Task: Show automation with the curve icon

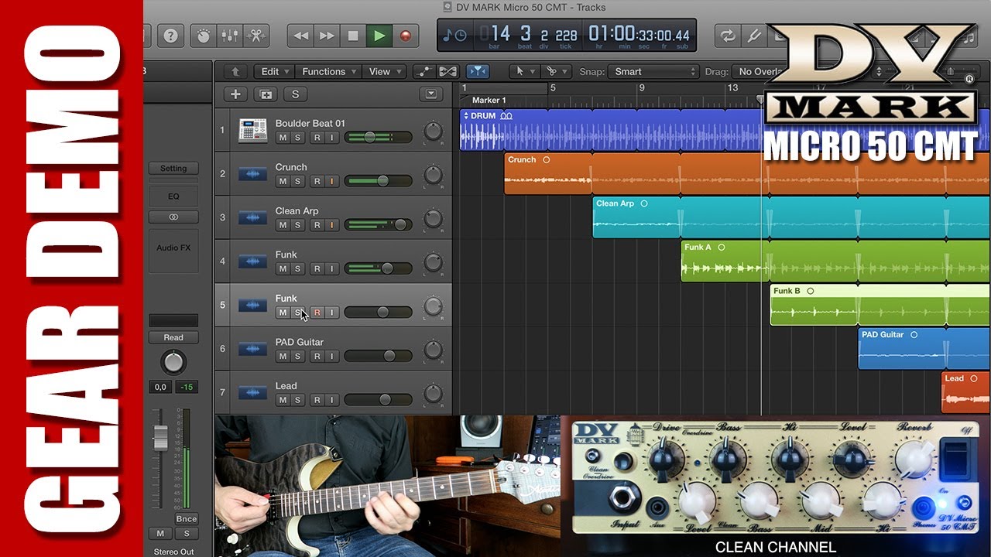Action: (423, 71)
